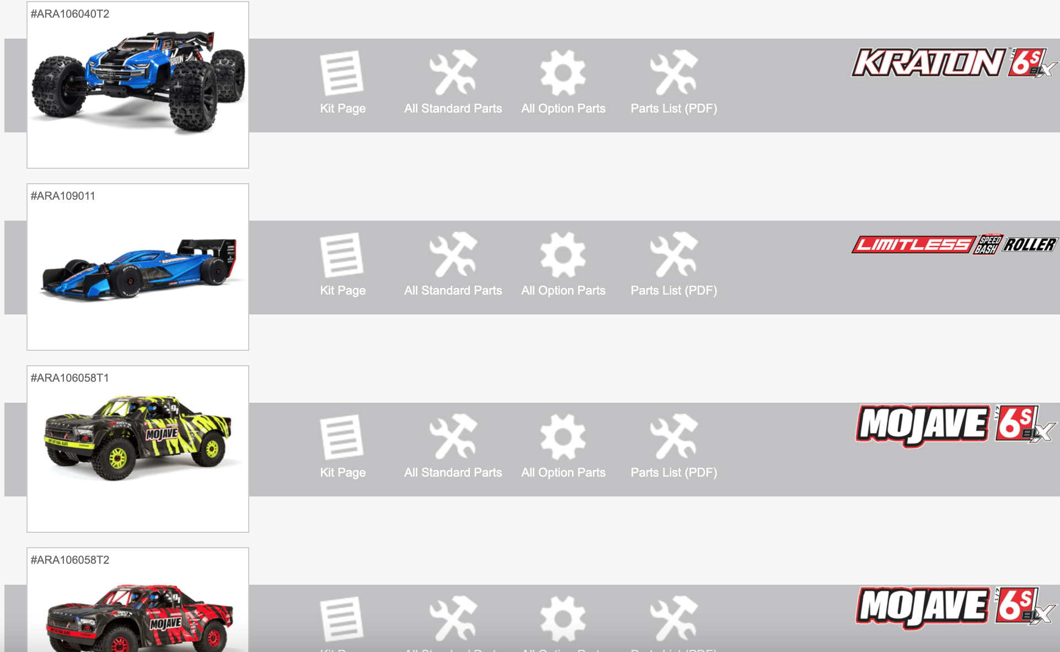Image resolution: width=1060 pixels, height=652 pixels.
Task: Open Parts List PDF icon for Kraton
Action: point(673,73)
